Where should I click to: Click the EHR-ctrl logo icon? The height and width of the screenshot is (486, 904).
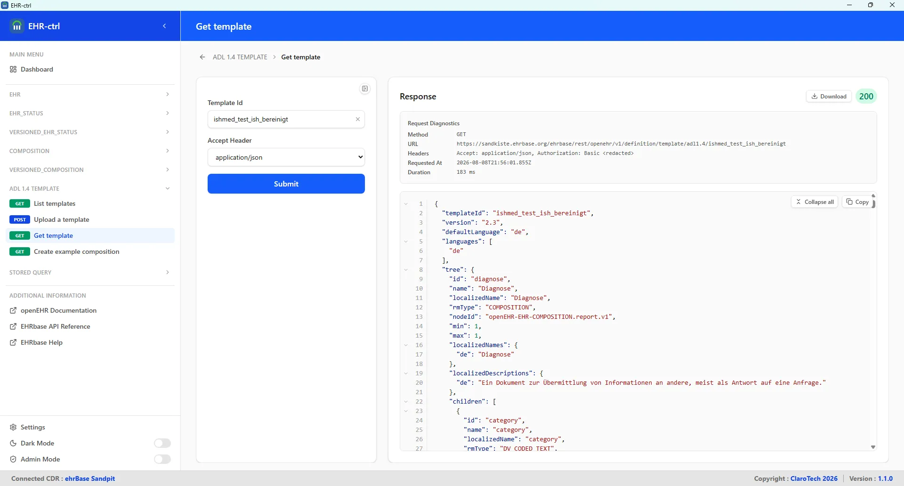point(17,26)
